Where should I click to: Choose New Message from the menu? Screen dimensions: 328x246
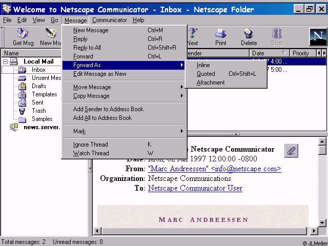[124, 30]
